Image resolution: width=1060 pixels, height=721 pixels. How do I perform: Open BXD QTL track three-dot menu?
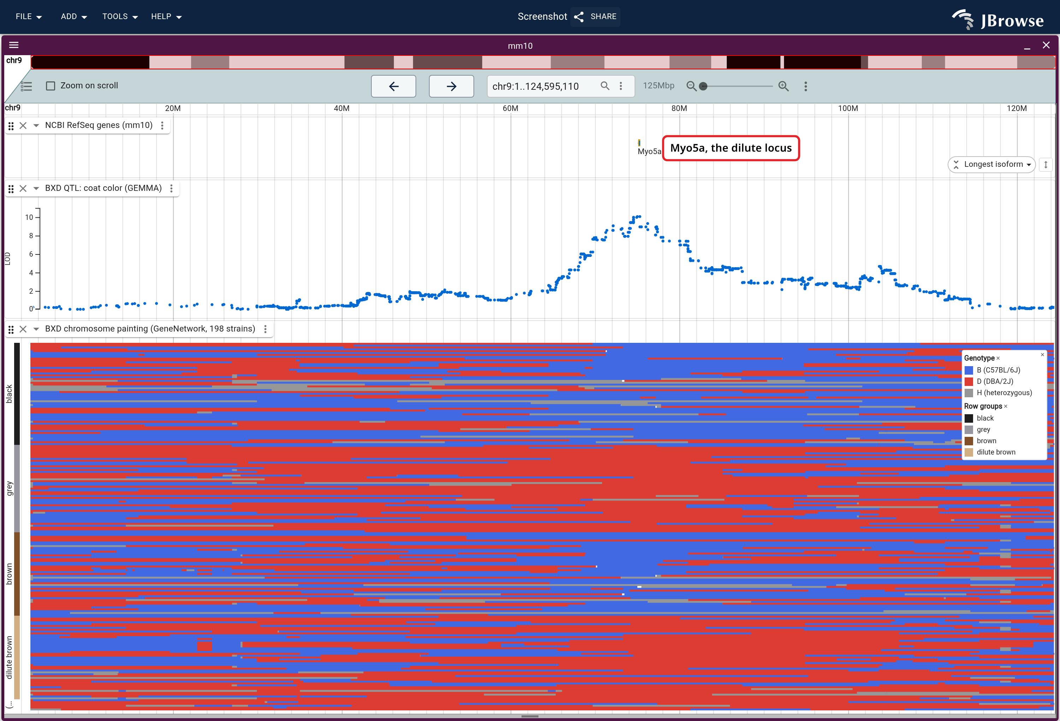click(171, 188)
